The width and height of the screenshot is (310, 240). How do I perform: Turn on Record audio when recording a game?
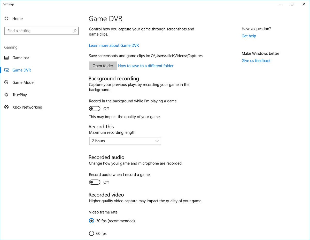coord(95,182)
